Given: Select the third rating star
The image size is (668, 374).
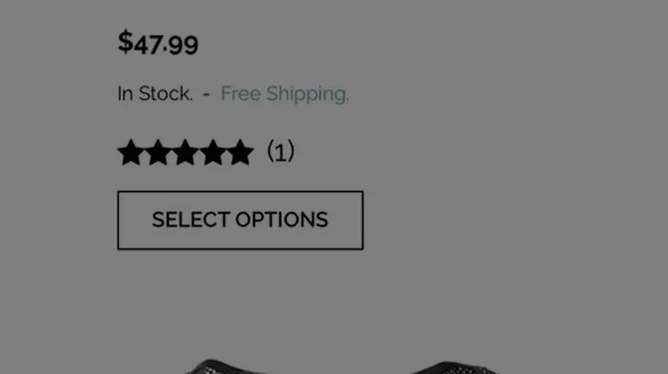Looking at the screenshot, I should coord(185,152).
